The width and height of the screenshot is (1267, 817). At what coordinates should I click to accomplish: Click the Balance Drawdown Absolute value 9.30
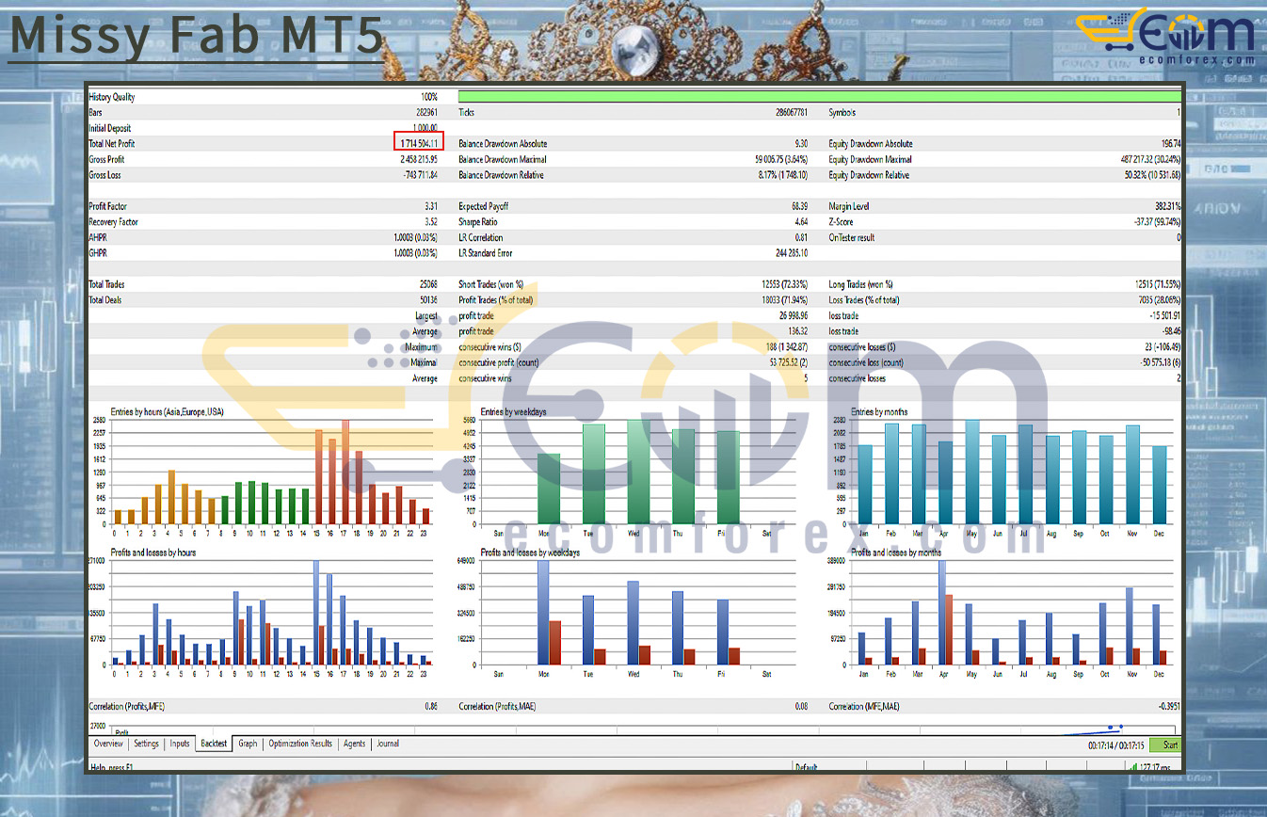[801, 144]
